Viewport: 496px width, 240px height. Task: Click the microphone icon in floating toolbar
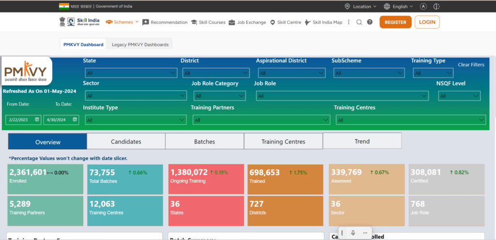(x=353, y=233)
